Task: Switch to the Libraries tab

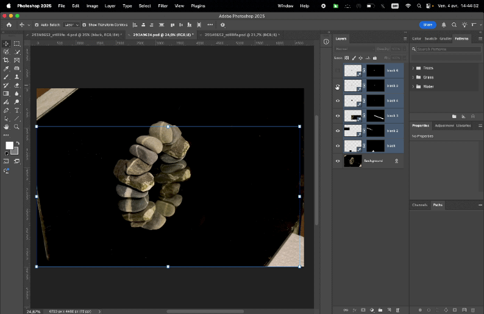Action: tap(463, 126)
